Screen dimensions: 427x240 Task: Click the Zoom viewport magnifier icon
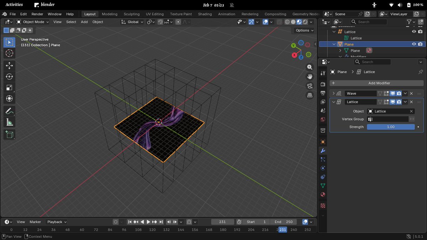pyautogui.click(x=310, y=67)
